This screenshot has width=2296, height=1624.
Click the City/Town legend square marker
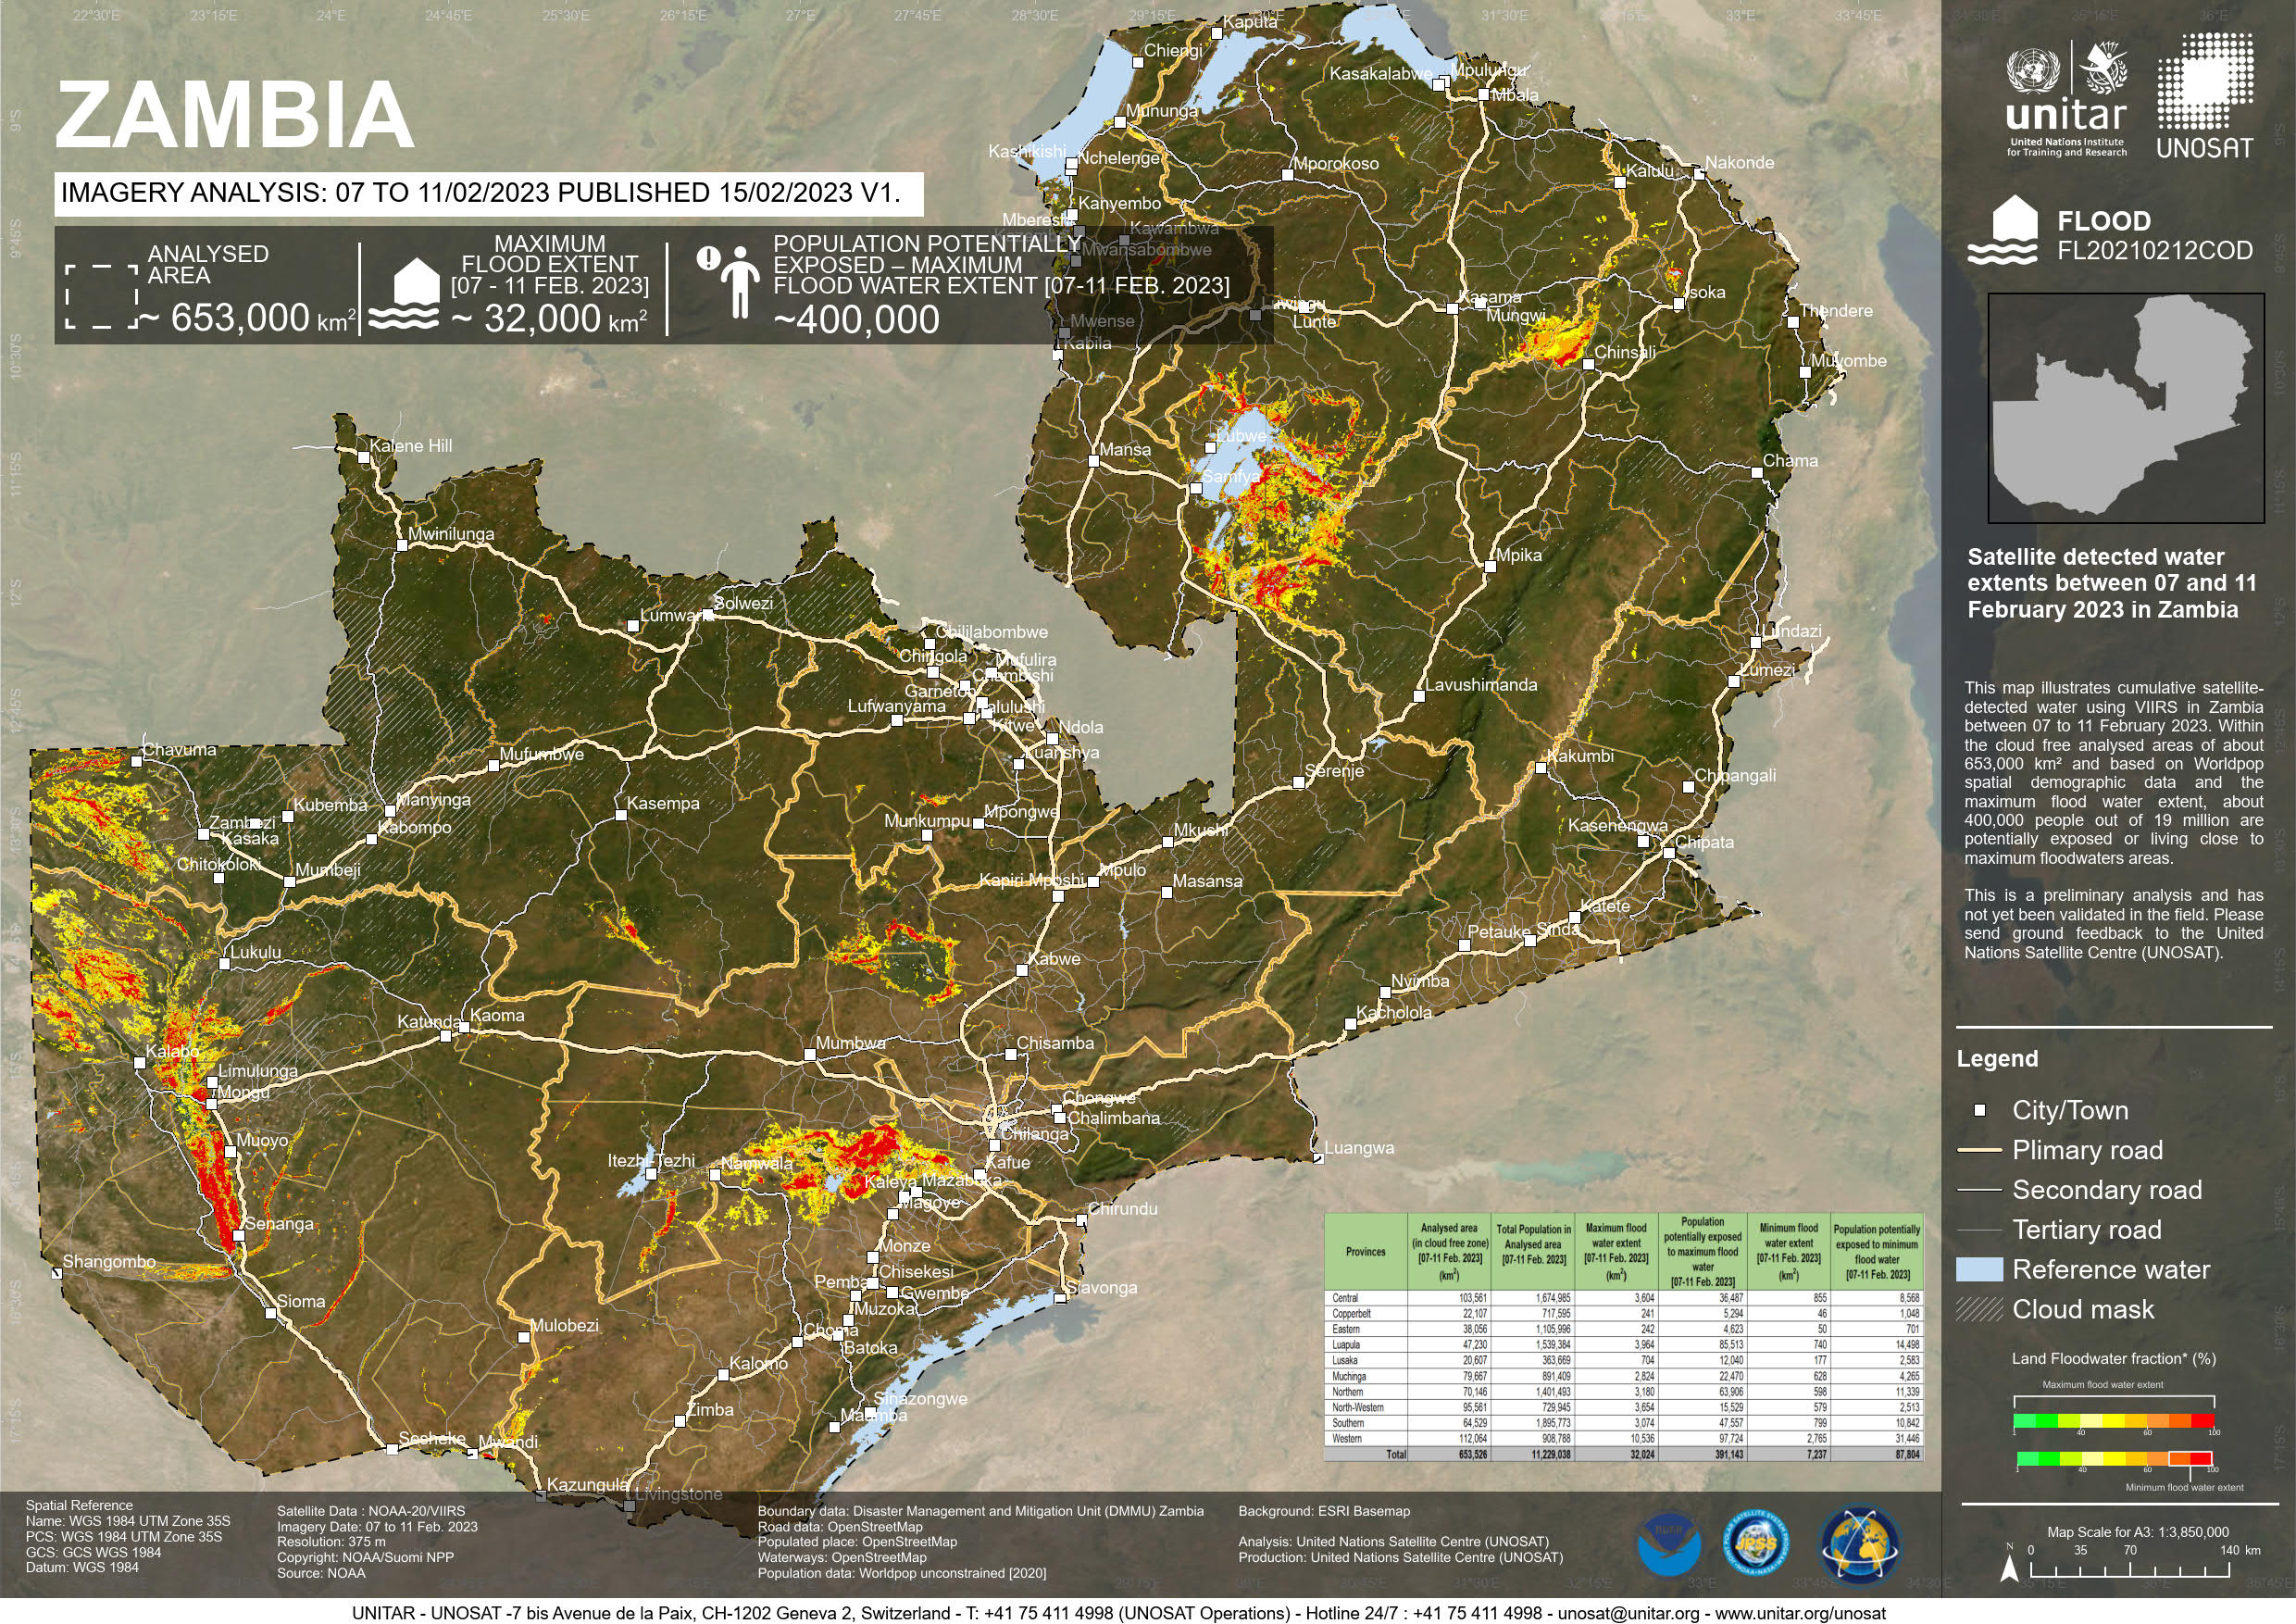1979,1110
